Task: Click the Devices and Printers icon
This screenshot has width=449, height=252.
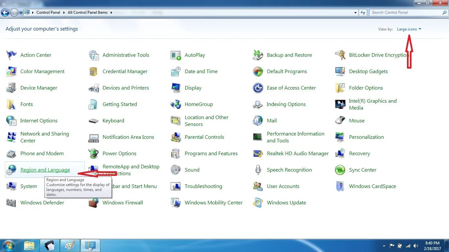Action: (x=94, y=88)
